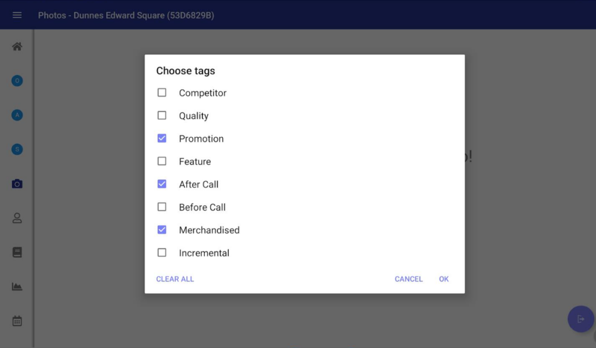The image size is (596, 348).
Task: Cancel the Choose tags dialog
Action: pyautogui.click(x=409, y=279)
